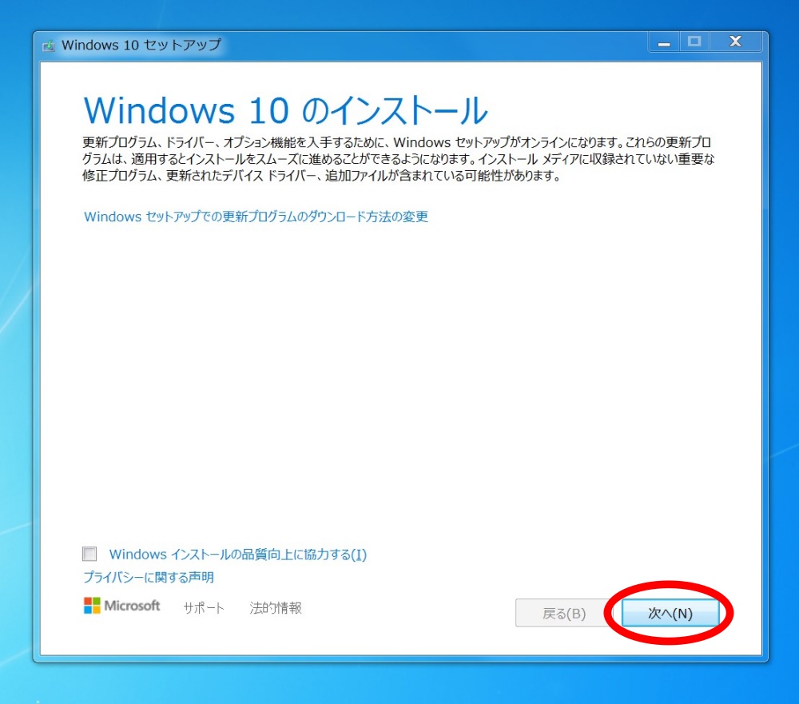Open the サポート page
The height and width of the screenshot is (704, 799).
(202, 607)
